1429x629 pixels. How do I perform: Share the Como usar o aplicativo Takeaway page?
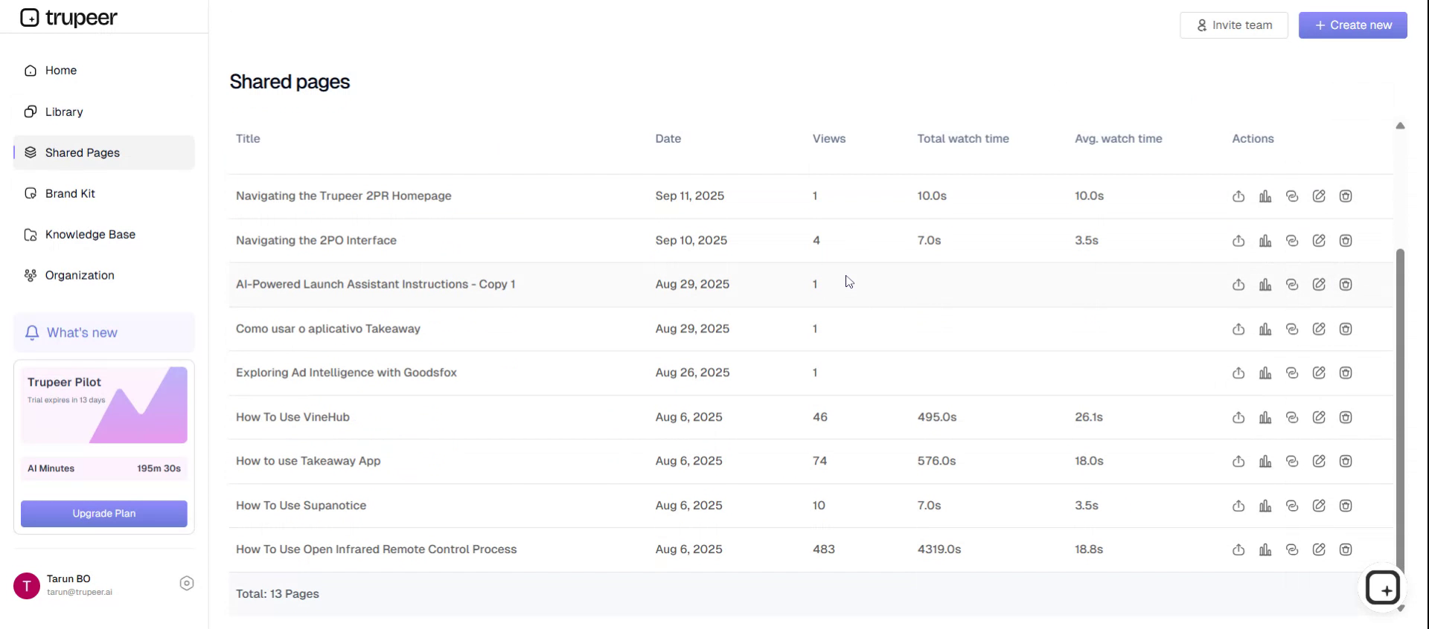[1238, 329]
